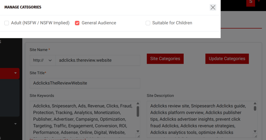This screenshot has width=266, height=140.
Task: Tick the Suitable for Children checkbox
Action: [148, 23]
